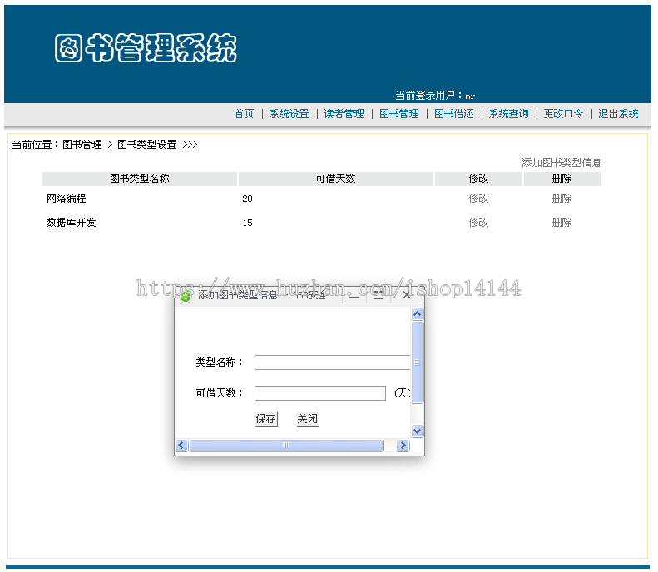This screenshot has height=572, width=658.
Task: Focus the 类型名称 input field
Action: tap(333, 362)
